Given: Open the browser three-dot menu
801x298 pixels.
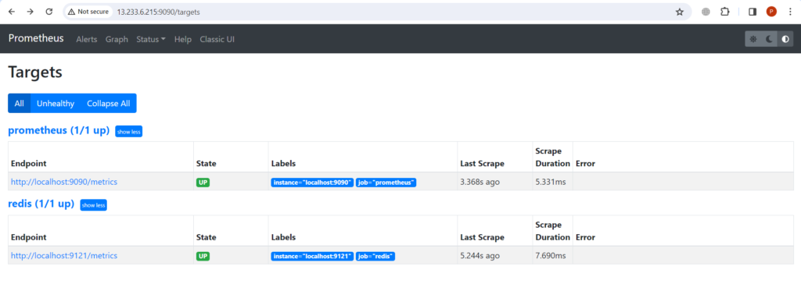Looking at the screenshot, I should pyautogui.click(x=790, y=12).
